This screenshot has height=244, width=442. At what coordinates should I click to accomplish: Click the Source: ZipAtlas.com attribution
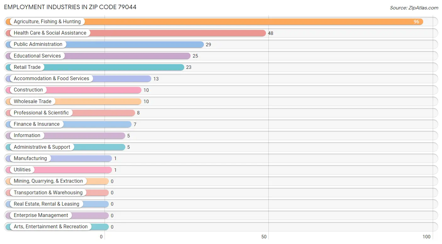(414, 8)
